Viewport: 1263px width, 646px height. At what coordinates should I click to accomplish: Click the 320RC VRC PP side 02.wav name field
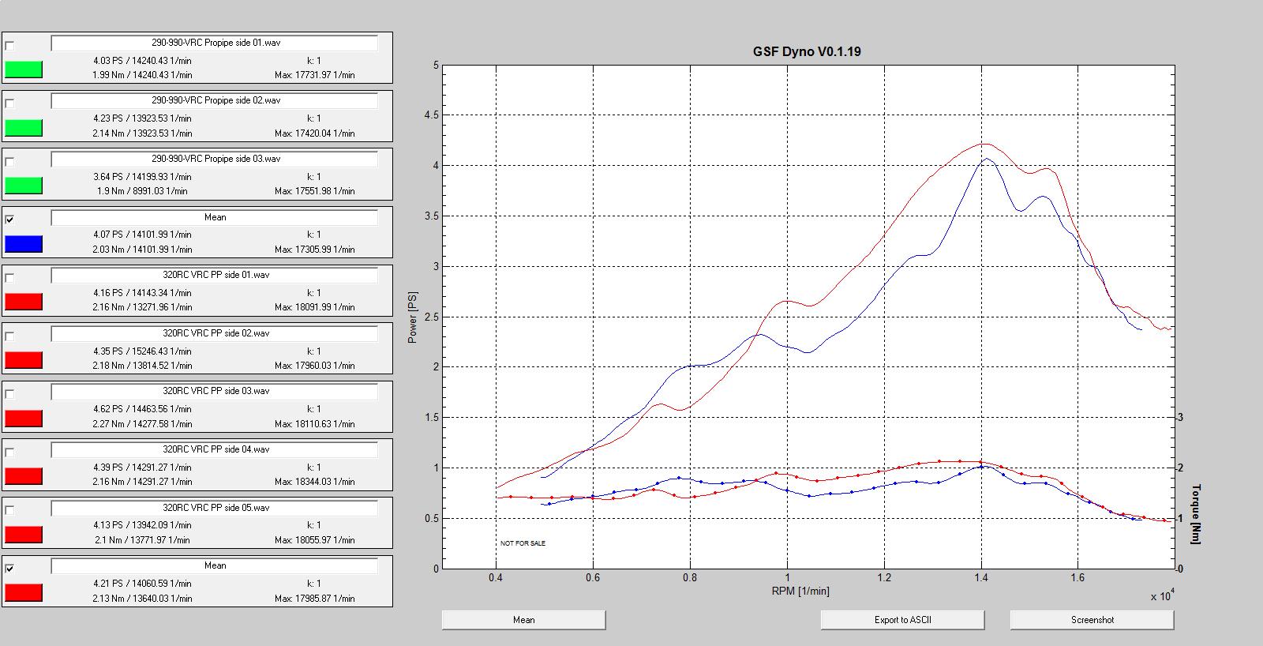[215, 333]
